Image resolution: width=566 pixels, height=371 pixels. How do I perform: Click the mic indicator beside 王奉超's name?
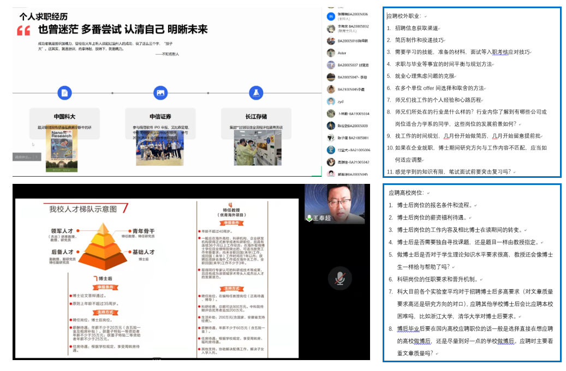pos(309,218)
